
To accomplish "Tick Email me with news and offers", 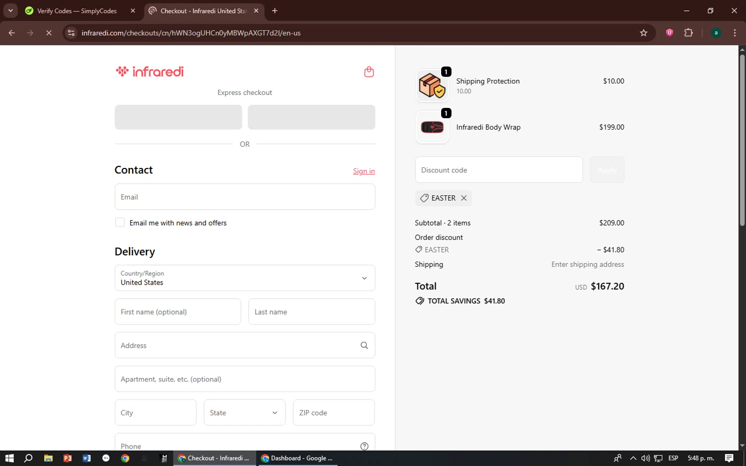I will (120, 223).
